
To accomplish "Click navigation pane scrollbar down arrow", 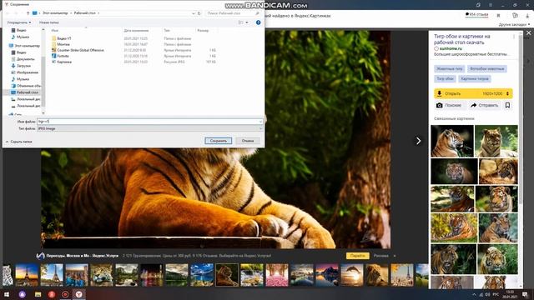I will pyautogui.click(x=43, y=113).
